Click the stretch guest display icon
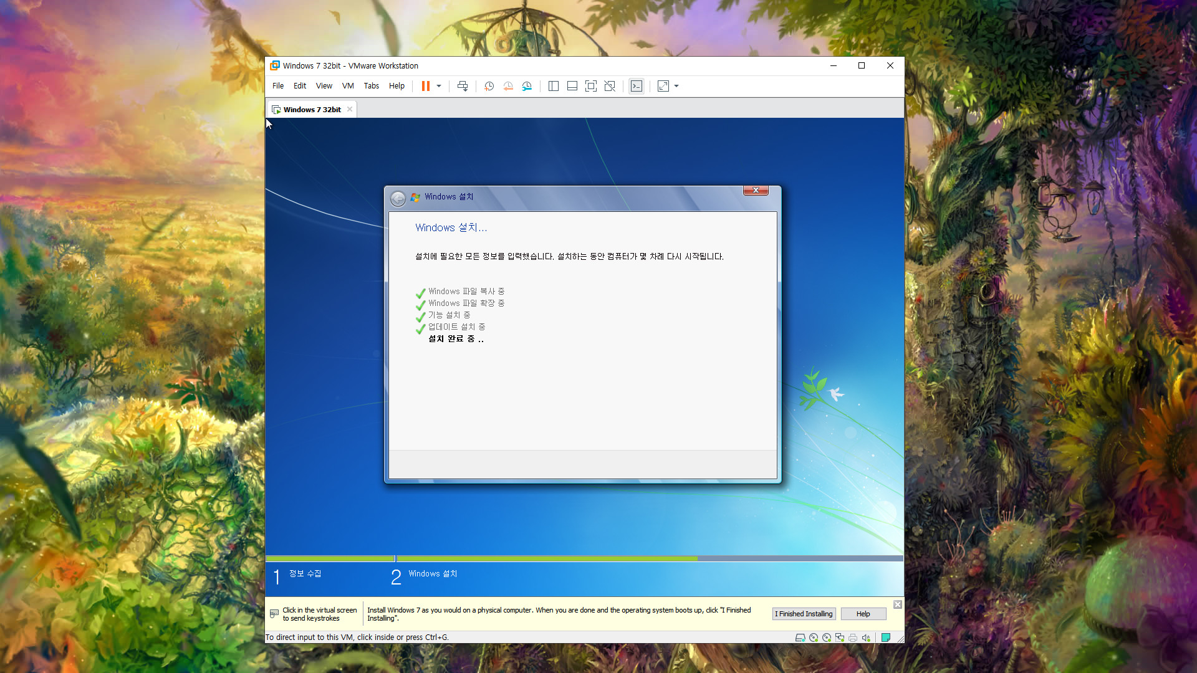This screenshot has height=673, width=1197. (663, 86)
